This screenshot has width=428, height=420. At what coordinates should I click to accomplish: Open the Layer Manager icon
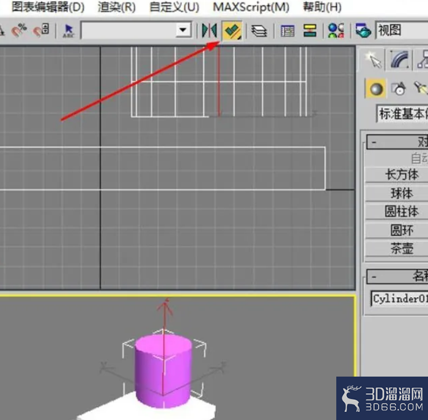259,31
